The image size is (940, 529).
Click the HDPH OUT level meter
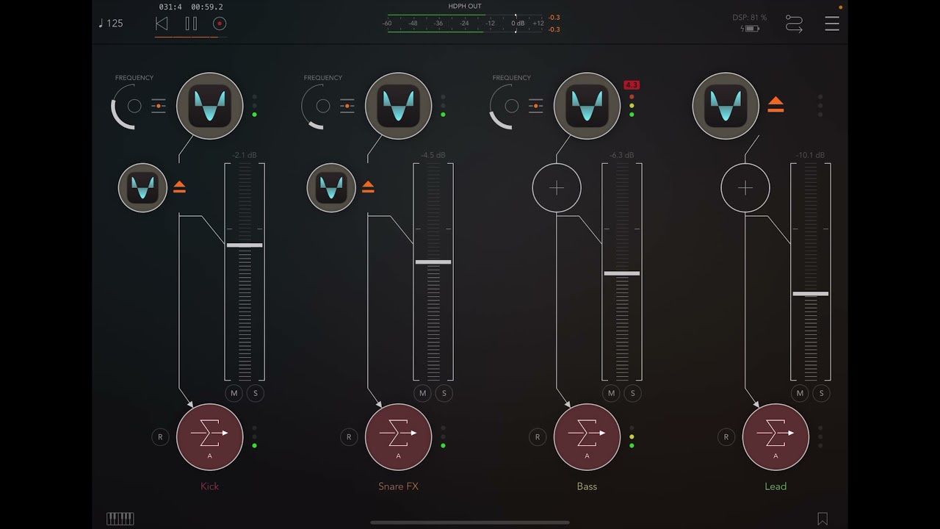coord(465,24)
